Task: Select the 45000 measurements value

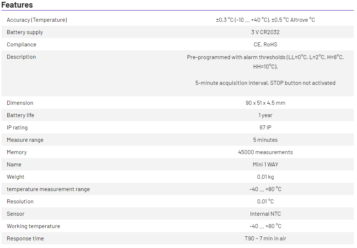Action: (x=265, y=152)
